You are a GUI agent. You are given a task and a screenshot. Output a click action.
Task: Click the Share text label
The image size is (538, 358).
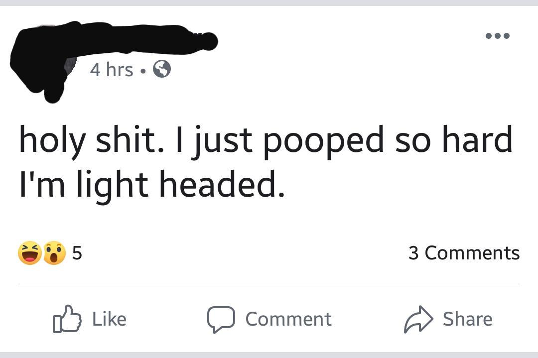[x=467, y=319]
